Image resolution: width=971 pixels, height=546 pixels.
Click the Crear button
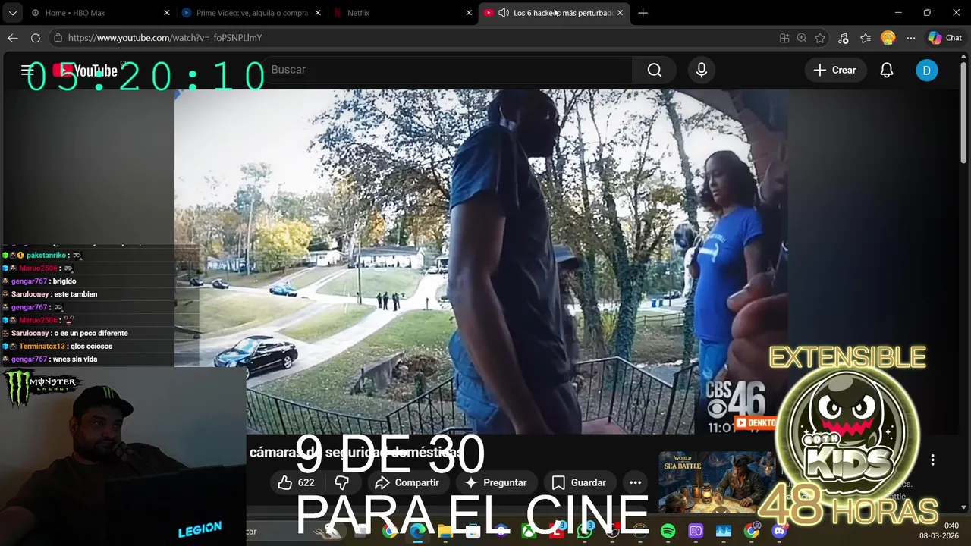[834, 70]
